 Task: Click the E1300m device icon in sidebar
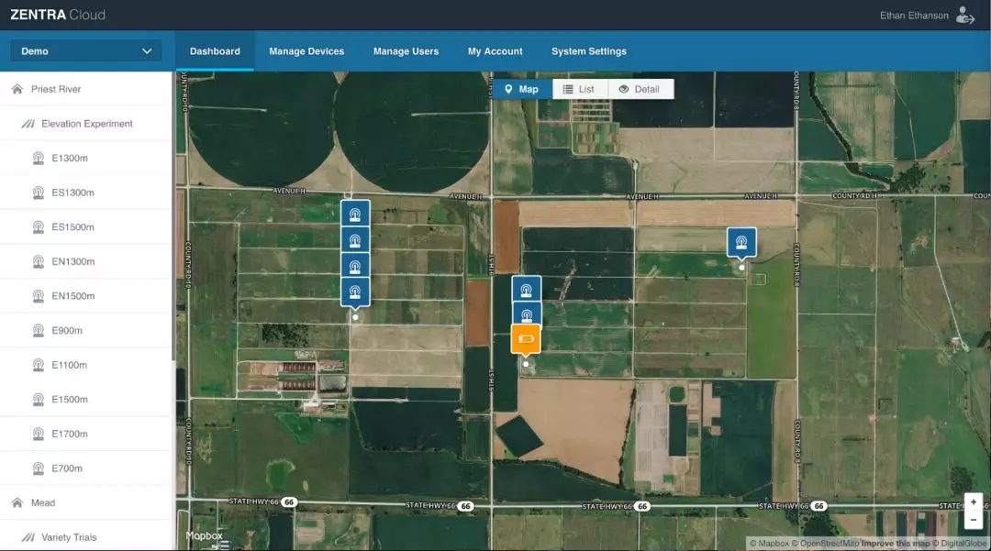(39, 159)
